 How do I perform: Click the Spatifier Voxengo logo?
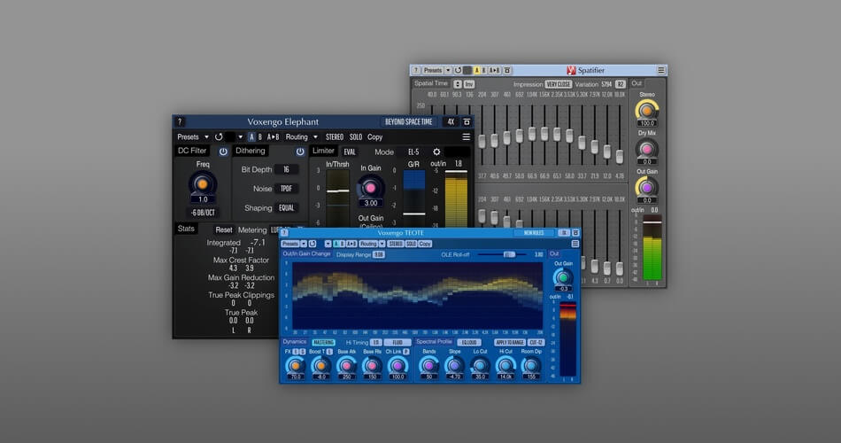click(x=571, y=70)
